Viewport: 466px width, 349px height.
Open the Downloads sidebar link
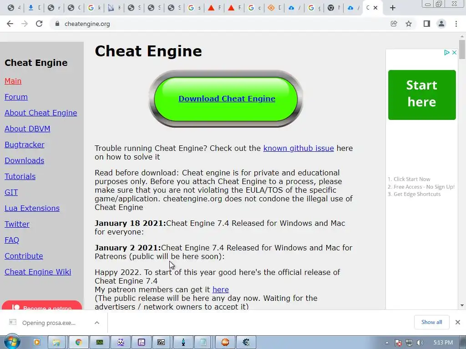[25, 160]
